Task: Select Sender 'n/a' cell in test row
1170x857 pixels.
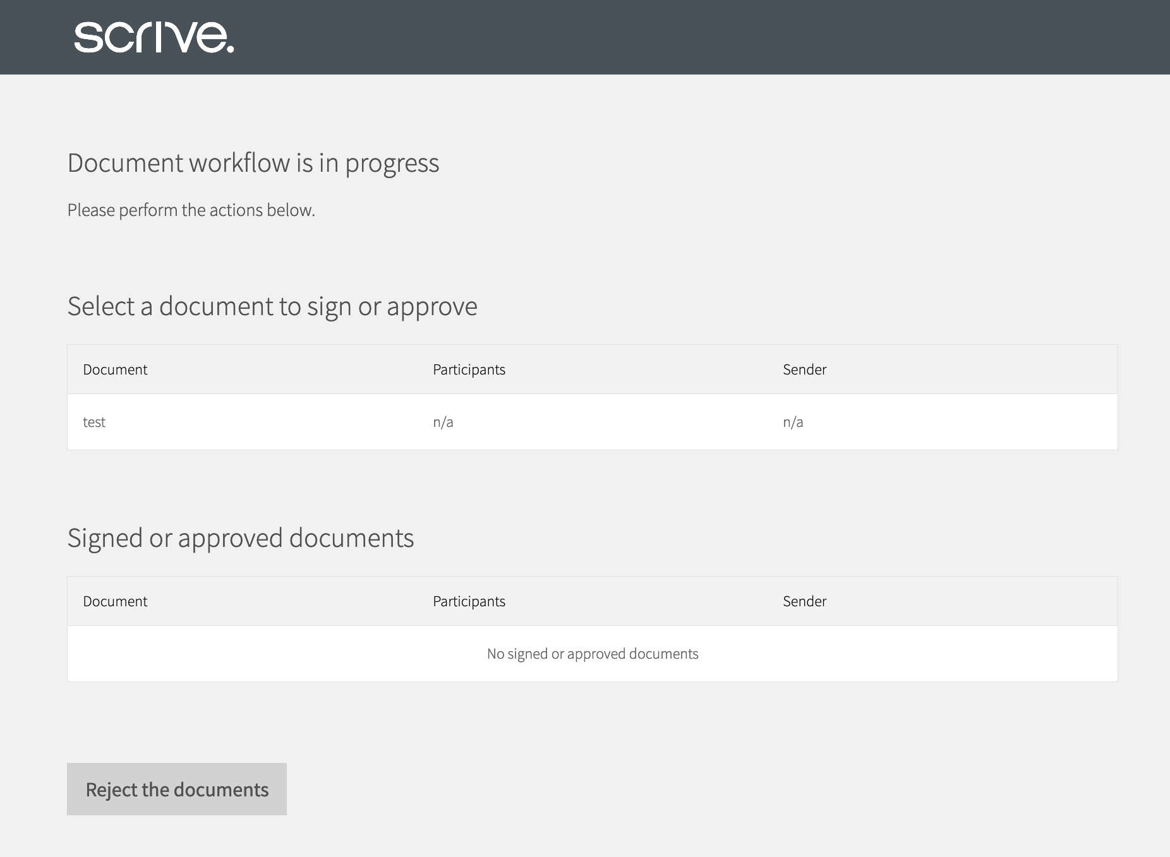Action: 793,422
